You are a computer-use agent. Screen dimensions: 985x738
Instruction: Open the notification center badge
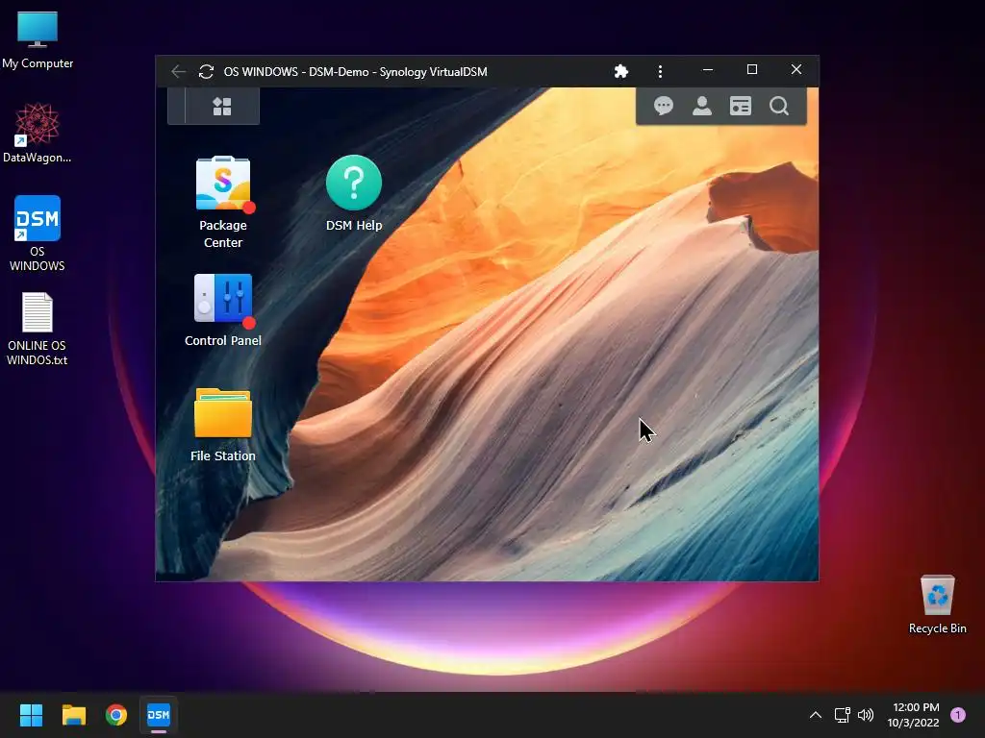pyautogui.click(x=958, y=715)
